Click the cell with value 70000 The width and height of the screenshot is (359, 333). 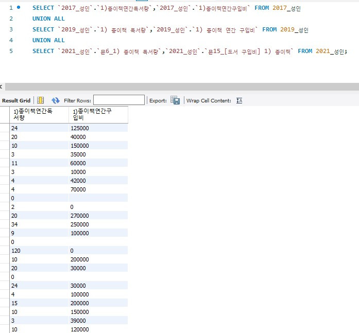[x=98, y=189]
